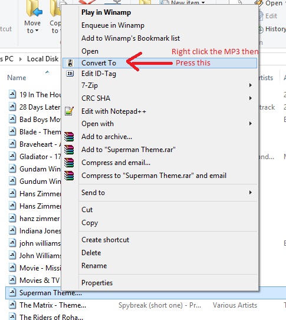Choose Enqueue in Winamp

(x=113, y=25)
